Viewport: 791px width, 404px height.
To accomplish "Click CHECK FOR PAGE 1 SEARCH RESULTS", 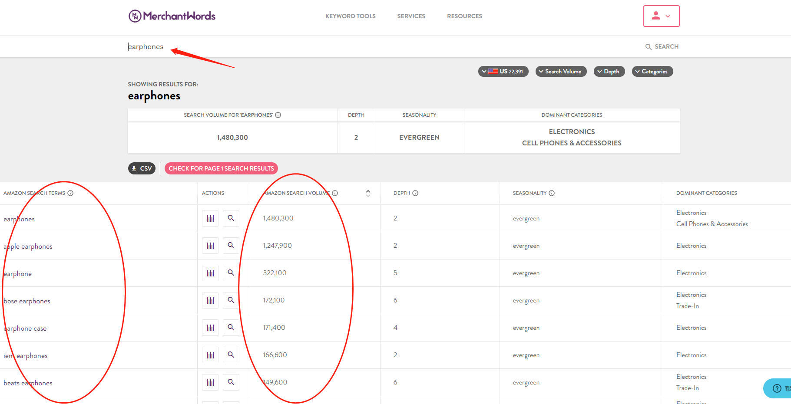I will [x=221, y=168].
